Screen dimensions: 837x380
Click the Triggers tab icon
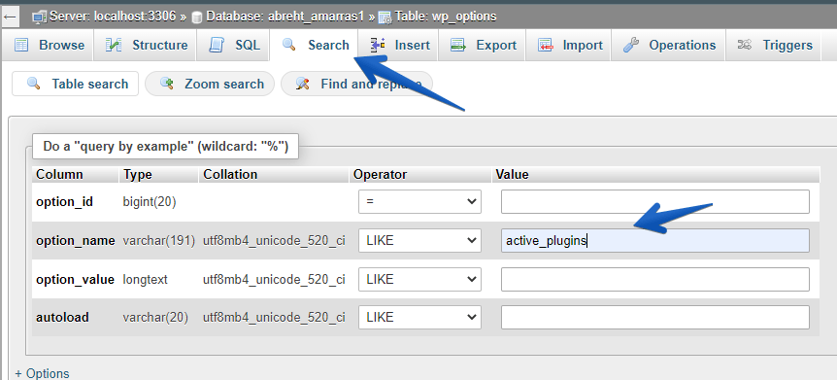(x=744, y=45)
